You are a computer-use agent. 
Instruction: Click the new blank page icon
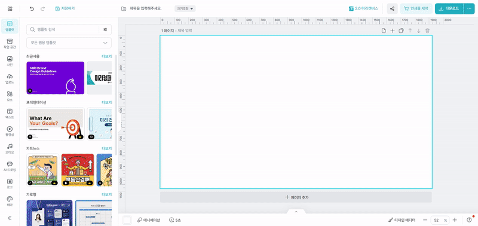tap(384, 30)
